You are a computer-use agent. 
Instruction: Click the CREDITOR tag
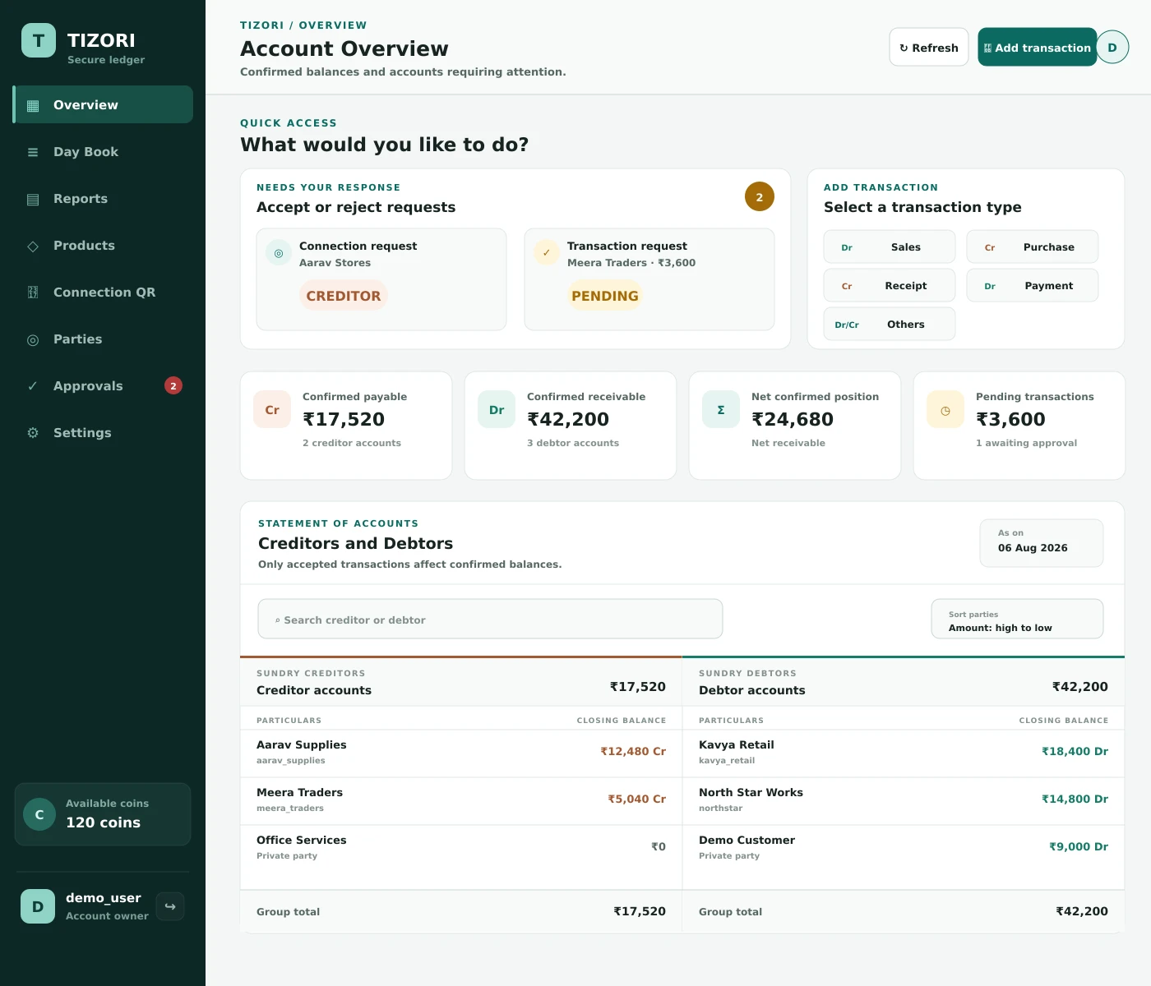(x=344, y=296)
